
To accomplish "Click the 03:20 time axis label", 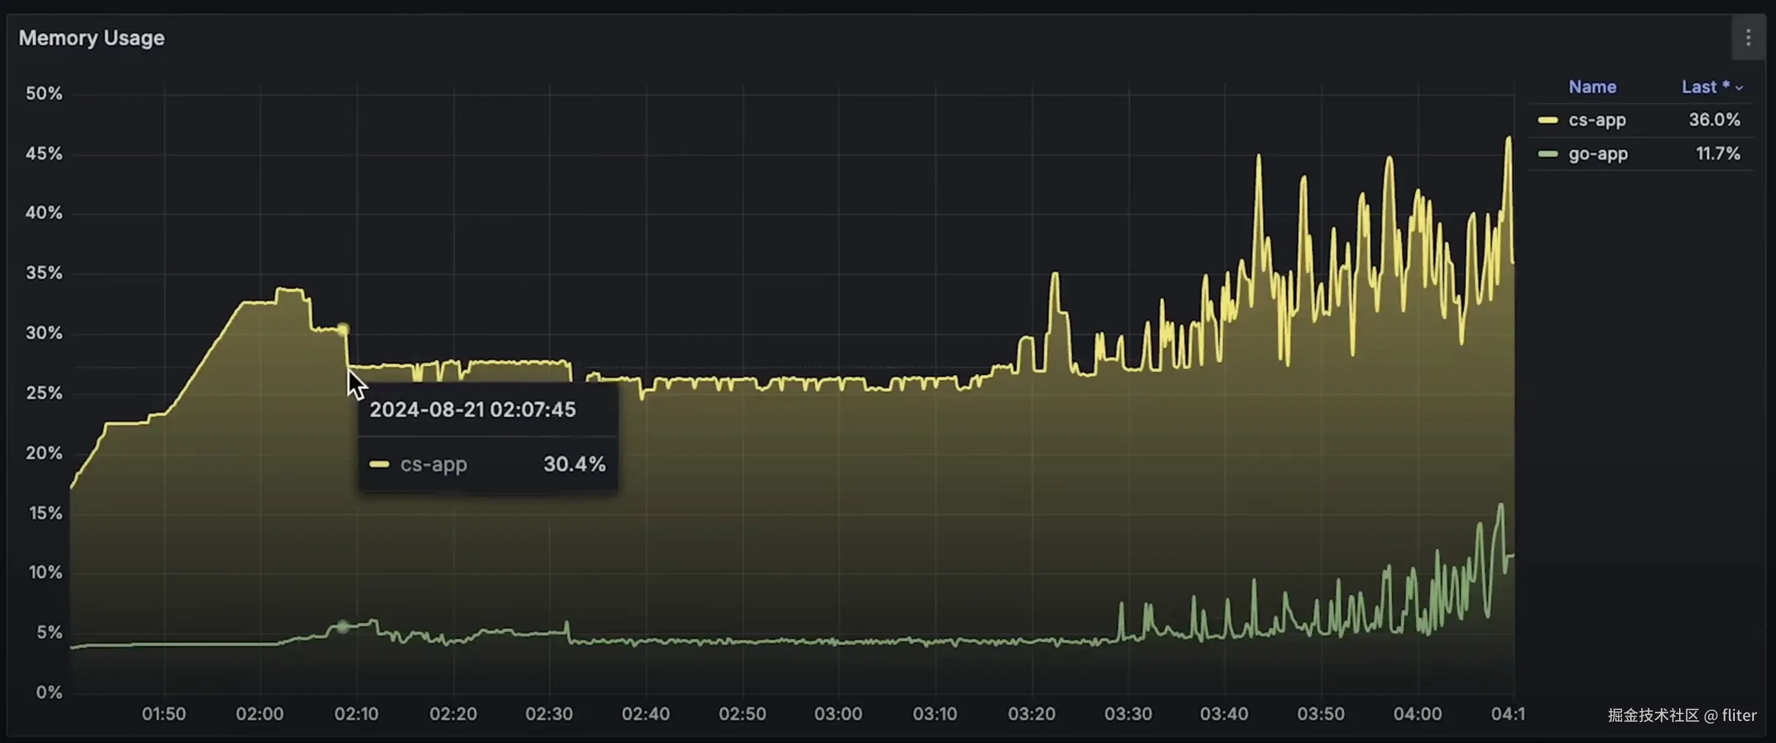I will pyautogui.click(x=1032, y=714).
